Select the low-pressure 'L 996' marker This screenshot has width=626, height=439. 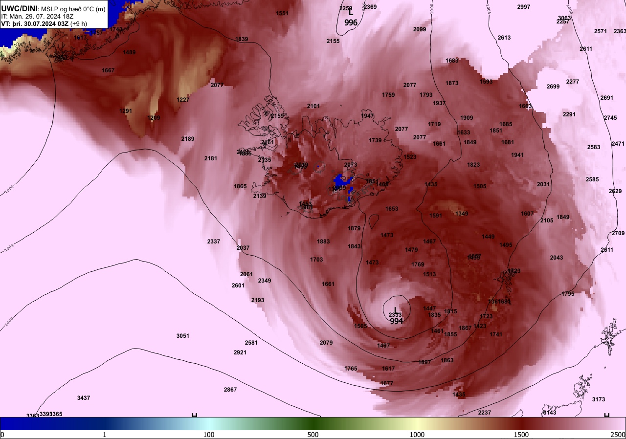click(351, 17)
